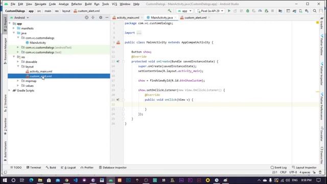Viewport: 327px width, 184px height.
Task: Click the Make Project hammer icon
Action: pyautogui.click(x=170, y=11)
